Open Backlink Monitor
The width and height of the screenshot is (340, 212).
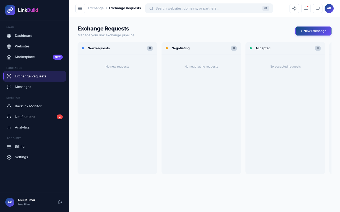tap(35, 106)
